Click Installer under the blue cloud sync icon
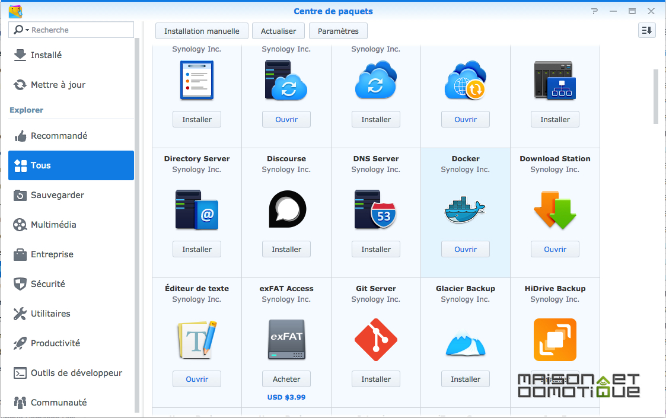666x418 pixels. click(x=376, y=119)
